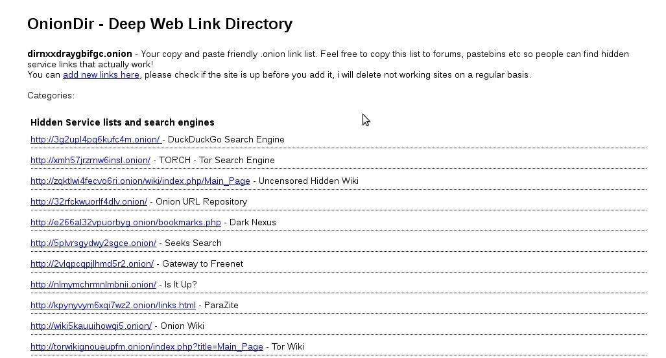Click the 'ParaZite' description text
This screenshot has width=666, height=358.
[x=221, y=306]
